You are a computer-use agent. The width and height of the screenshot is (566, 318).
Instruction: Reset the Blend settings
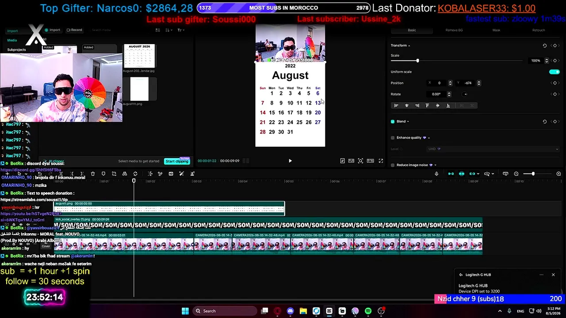pos(545,121)
